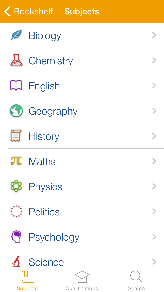Screen dimensions: 164x292
Task: Tap the Maths pi symbol icon
Action: click(x=16, y=161)
